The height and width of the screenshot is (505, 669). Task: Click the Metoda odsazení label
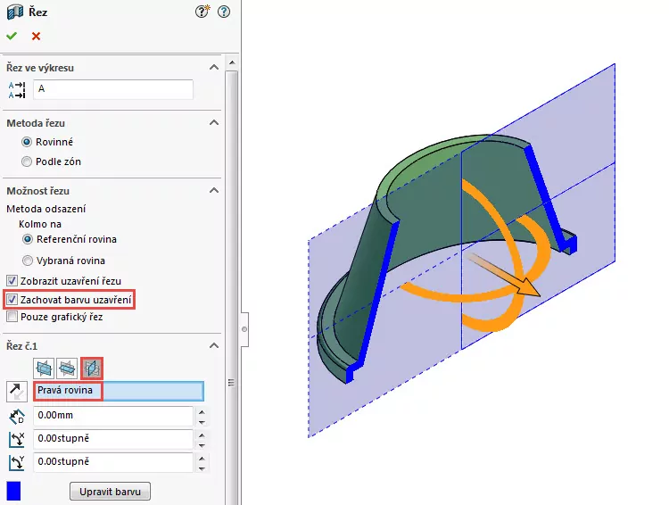46,209
